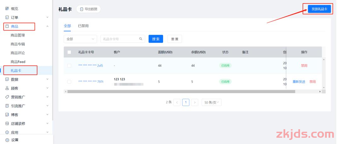Click the Data (数据) chart icon
340x144 pixels.
(x=7, y=80)
